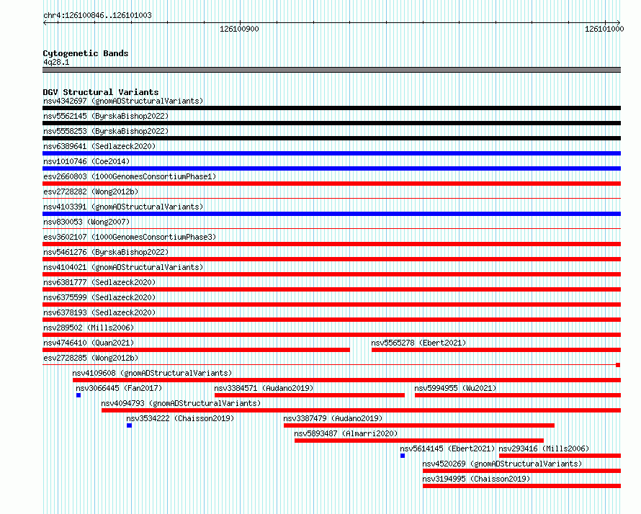The image size is (641, 514).
Task: Click the small blue nsv5614145 feature box
Action: point(403,456)
